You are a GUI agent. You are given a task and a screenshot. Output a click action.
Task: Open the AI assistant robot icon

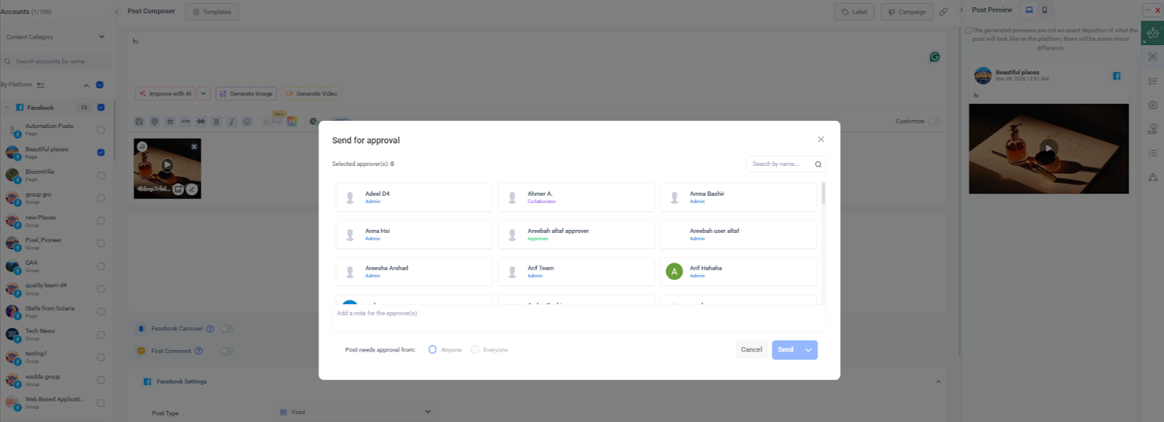click(x=1153, y=33)
